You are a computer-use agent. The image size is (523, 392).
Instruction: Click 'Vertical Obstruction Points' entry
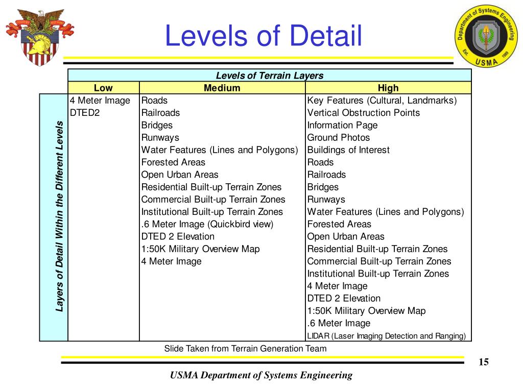[x=364, y=113]
